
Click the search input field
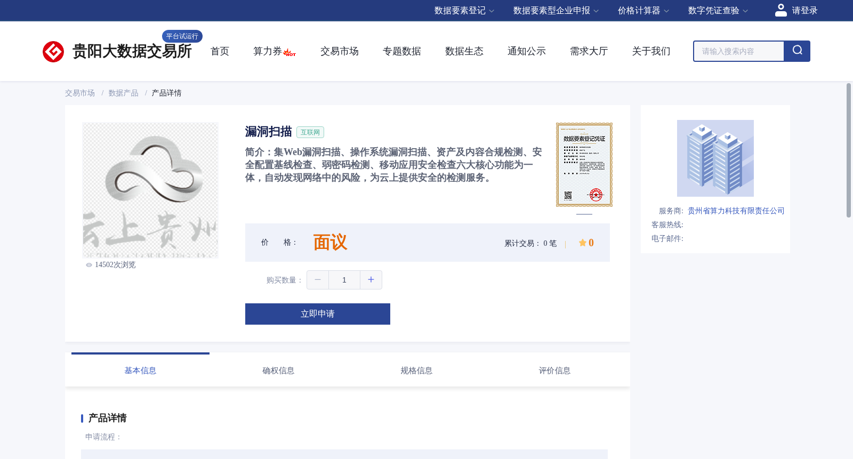[739, 51]
